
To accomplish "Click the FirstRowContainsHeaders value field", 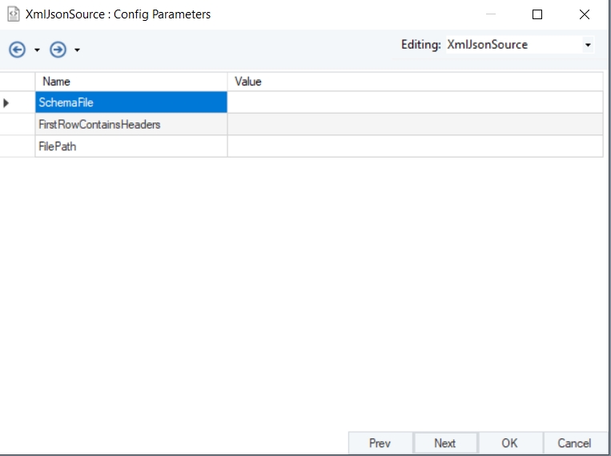I will point(415,125).
